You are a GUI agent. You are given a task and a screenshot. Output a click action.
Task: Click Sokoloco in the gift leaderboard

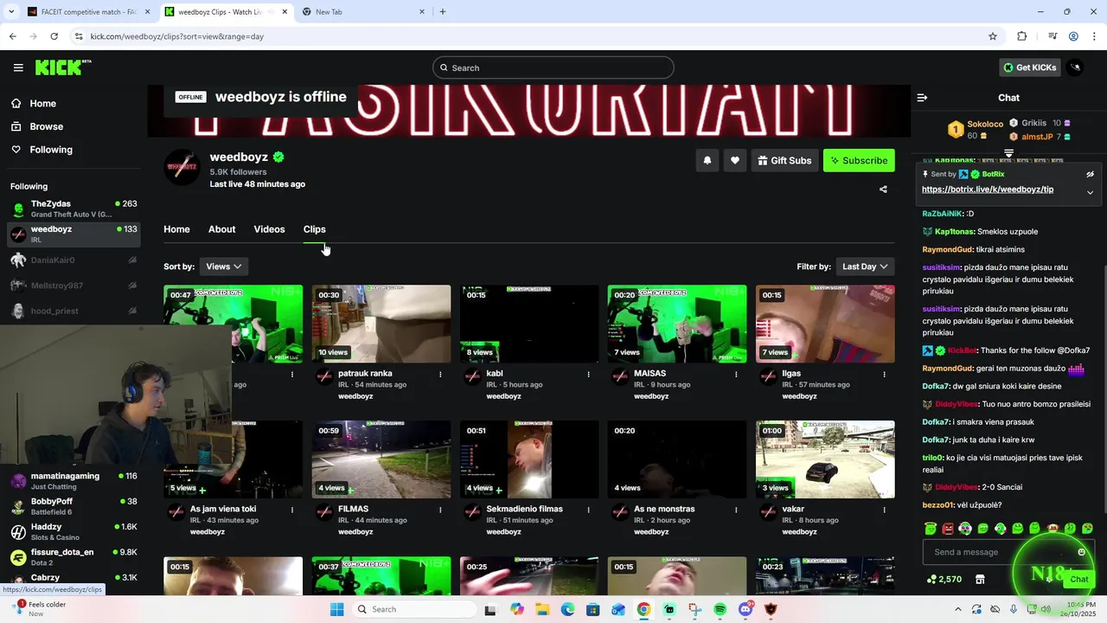tap(985, 124)
